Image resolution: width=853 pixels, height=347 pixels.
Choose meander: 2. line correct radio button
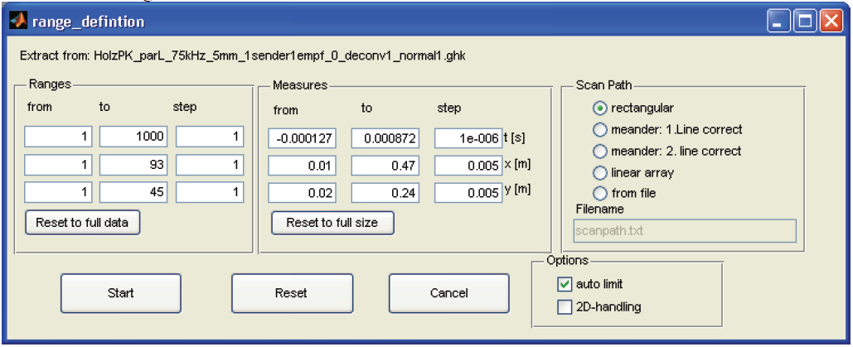coord(600,151)
